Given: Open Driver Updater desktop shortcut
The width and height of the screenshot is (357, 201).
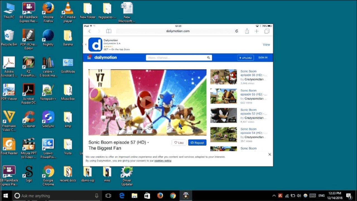Looking at the screenshot, I should (127, 176).
